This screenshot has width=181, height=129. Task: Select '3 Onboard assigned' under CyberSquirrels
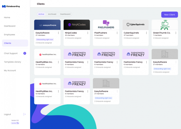tap(131, 38)
